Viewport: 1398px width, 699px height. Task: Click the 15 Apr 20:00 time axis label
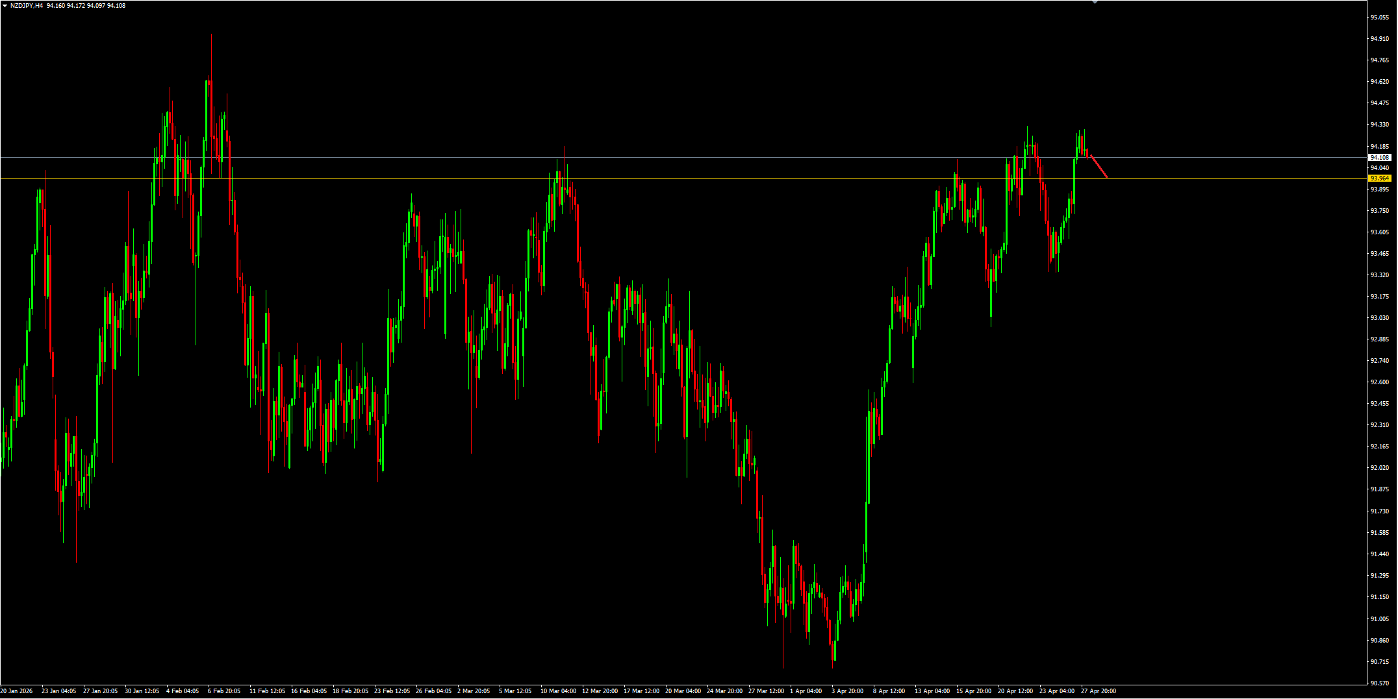pyautogui.click(x=974, y=691)
